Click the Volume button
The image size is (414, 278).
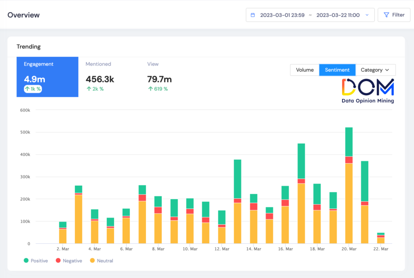pyautogui.click(x=304, y=70)
